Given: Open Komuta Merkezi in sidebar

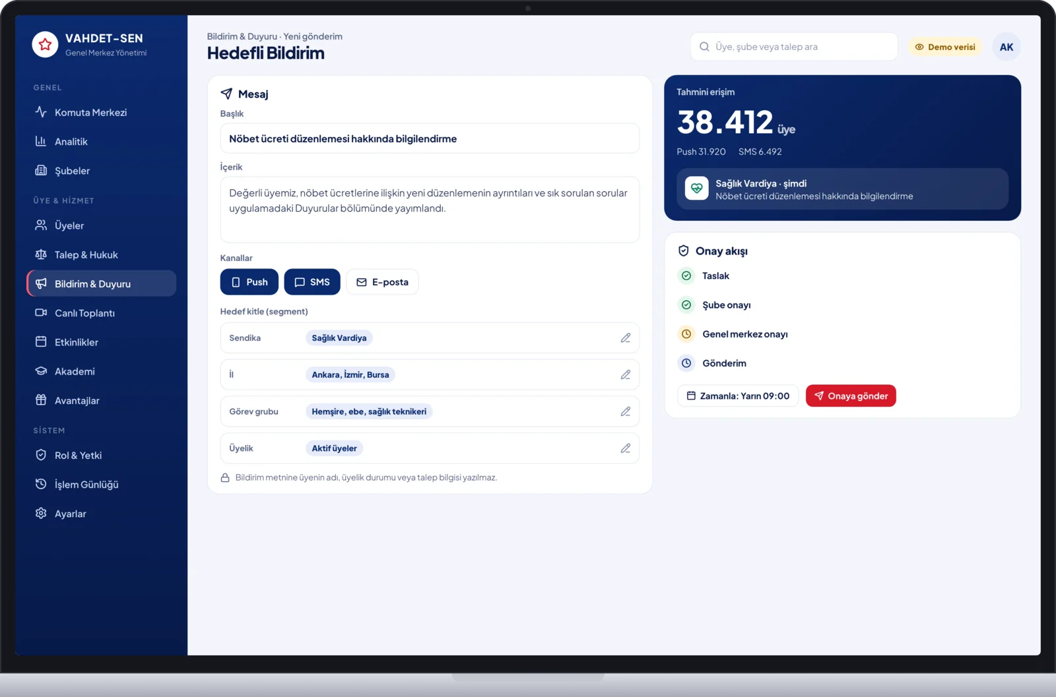Looking at the screenshot, I should click(x=101, y=112).
